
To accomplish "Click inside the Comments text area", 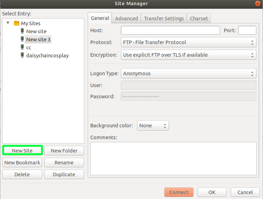I will tap(173, 158).
